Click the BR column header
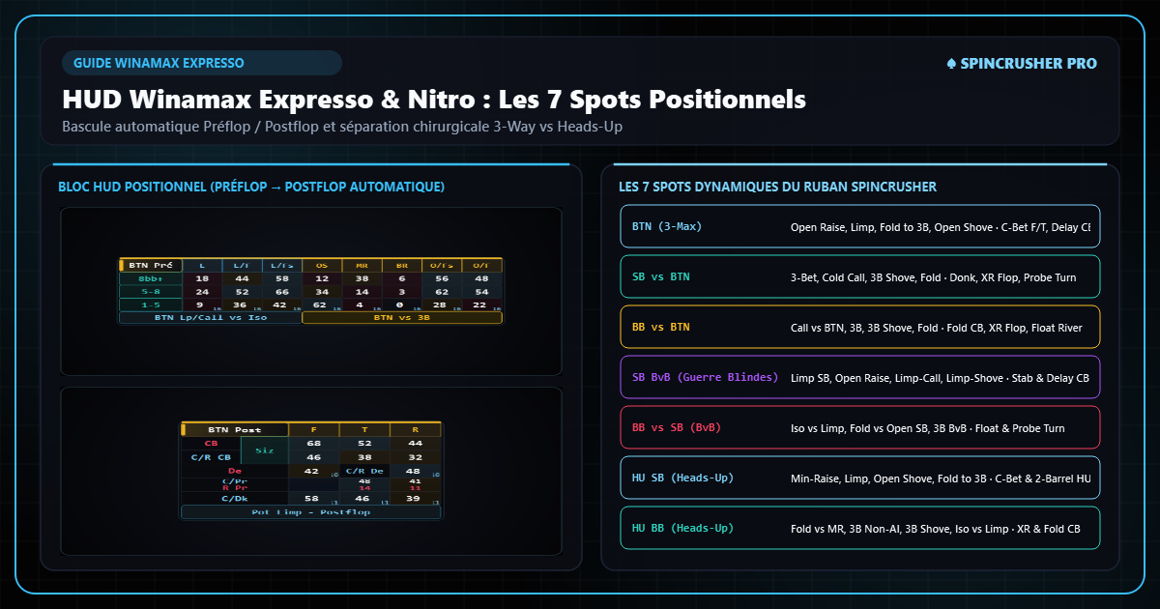This screenshot has width=1160, height=609. coord(402,265)
